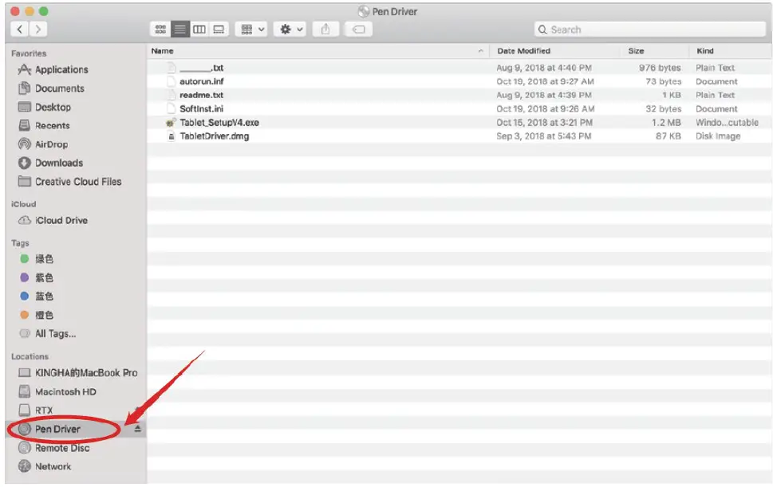Image resolution: width=773 pixels, height=487 pixels.
Task: Click the SoftInst.ini document icon
Action: (x=171, y=109)
